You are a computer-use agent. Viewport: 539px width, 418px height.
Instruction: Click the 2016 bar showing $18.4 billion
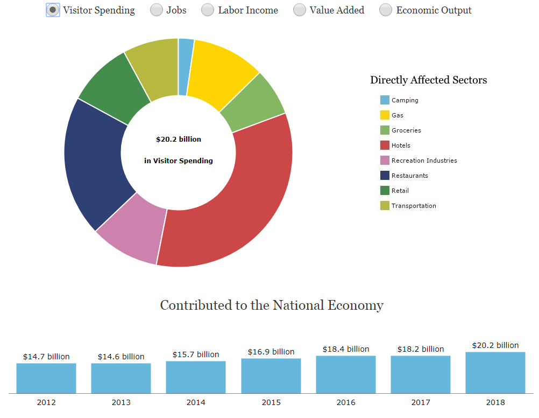(345, 374)
